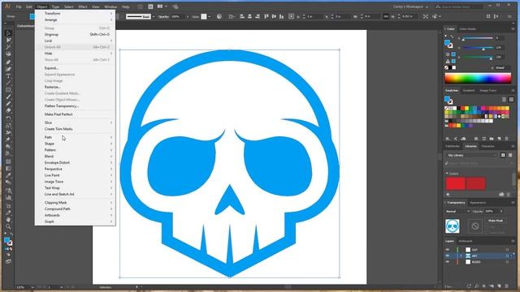Open the Normal blending mode dropdown
The height and width of the screenshot is (292, 520).
[x=457, y=211]
